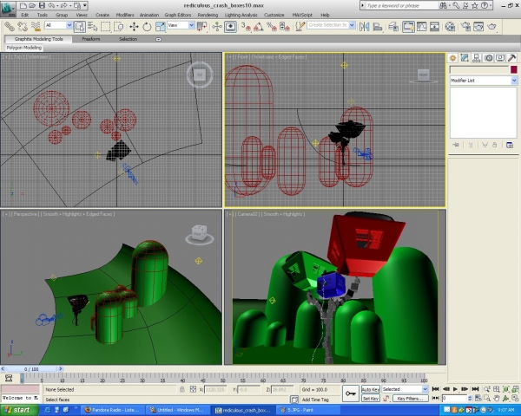The height and width of the screenshot is (416, 521).
Task: Click the time slider showing 0 / 100
Action: pos(31,369)
